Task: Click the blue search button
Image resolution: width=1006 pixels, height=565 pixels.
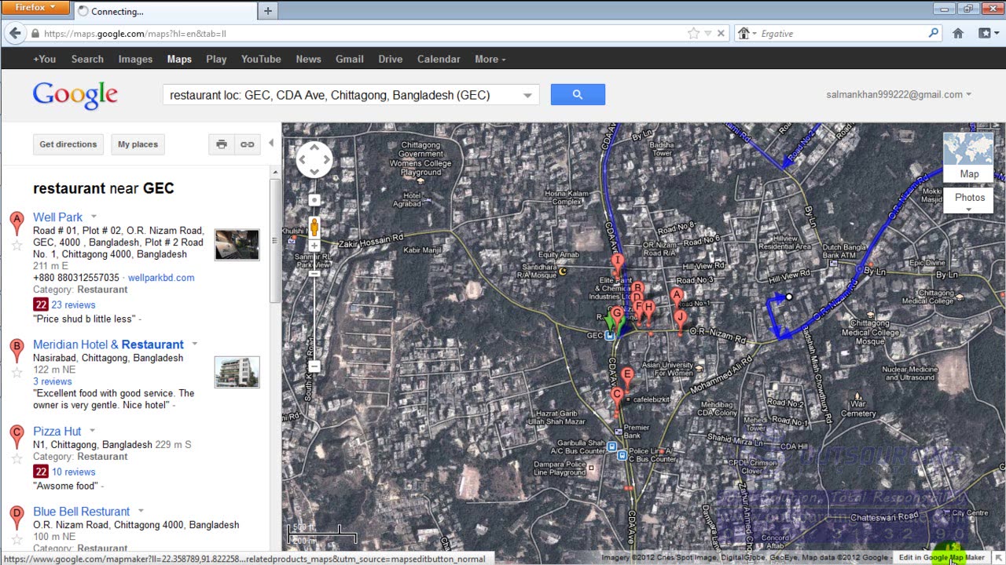Action: (578, 95)
